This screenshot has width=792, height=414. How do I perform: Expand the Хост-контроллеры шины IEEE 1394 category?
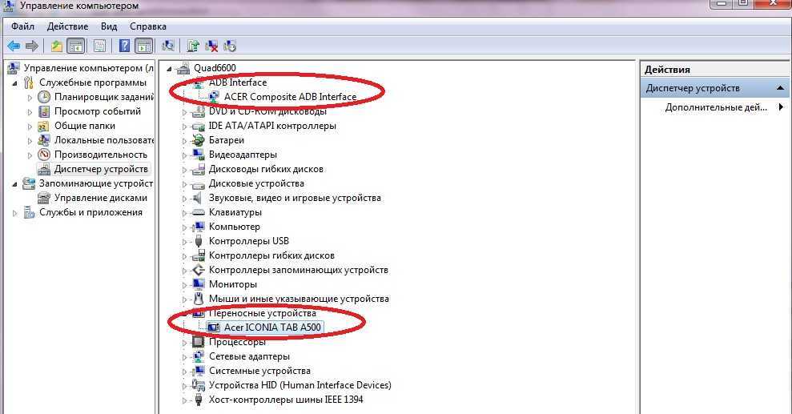(185, 401)
